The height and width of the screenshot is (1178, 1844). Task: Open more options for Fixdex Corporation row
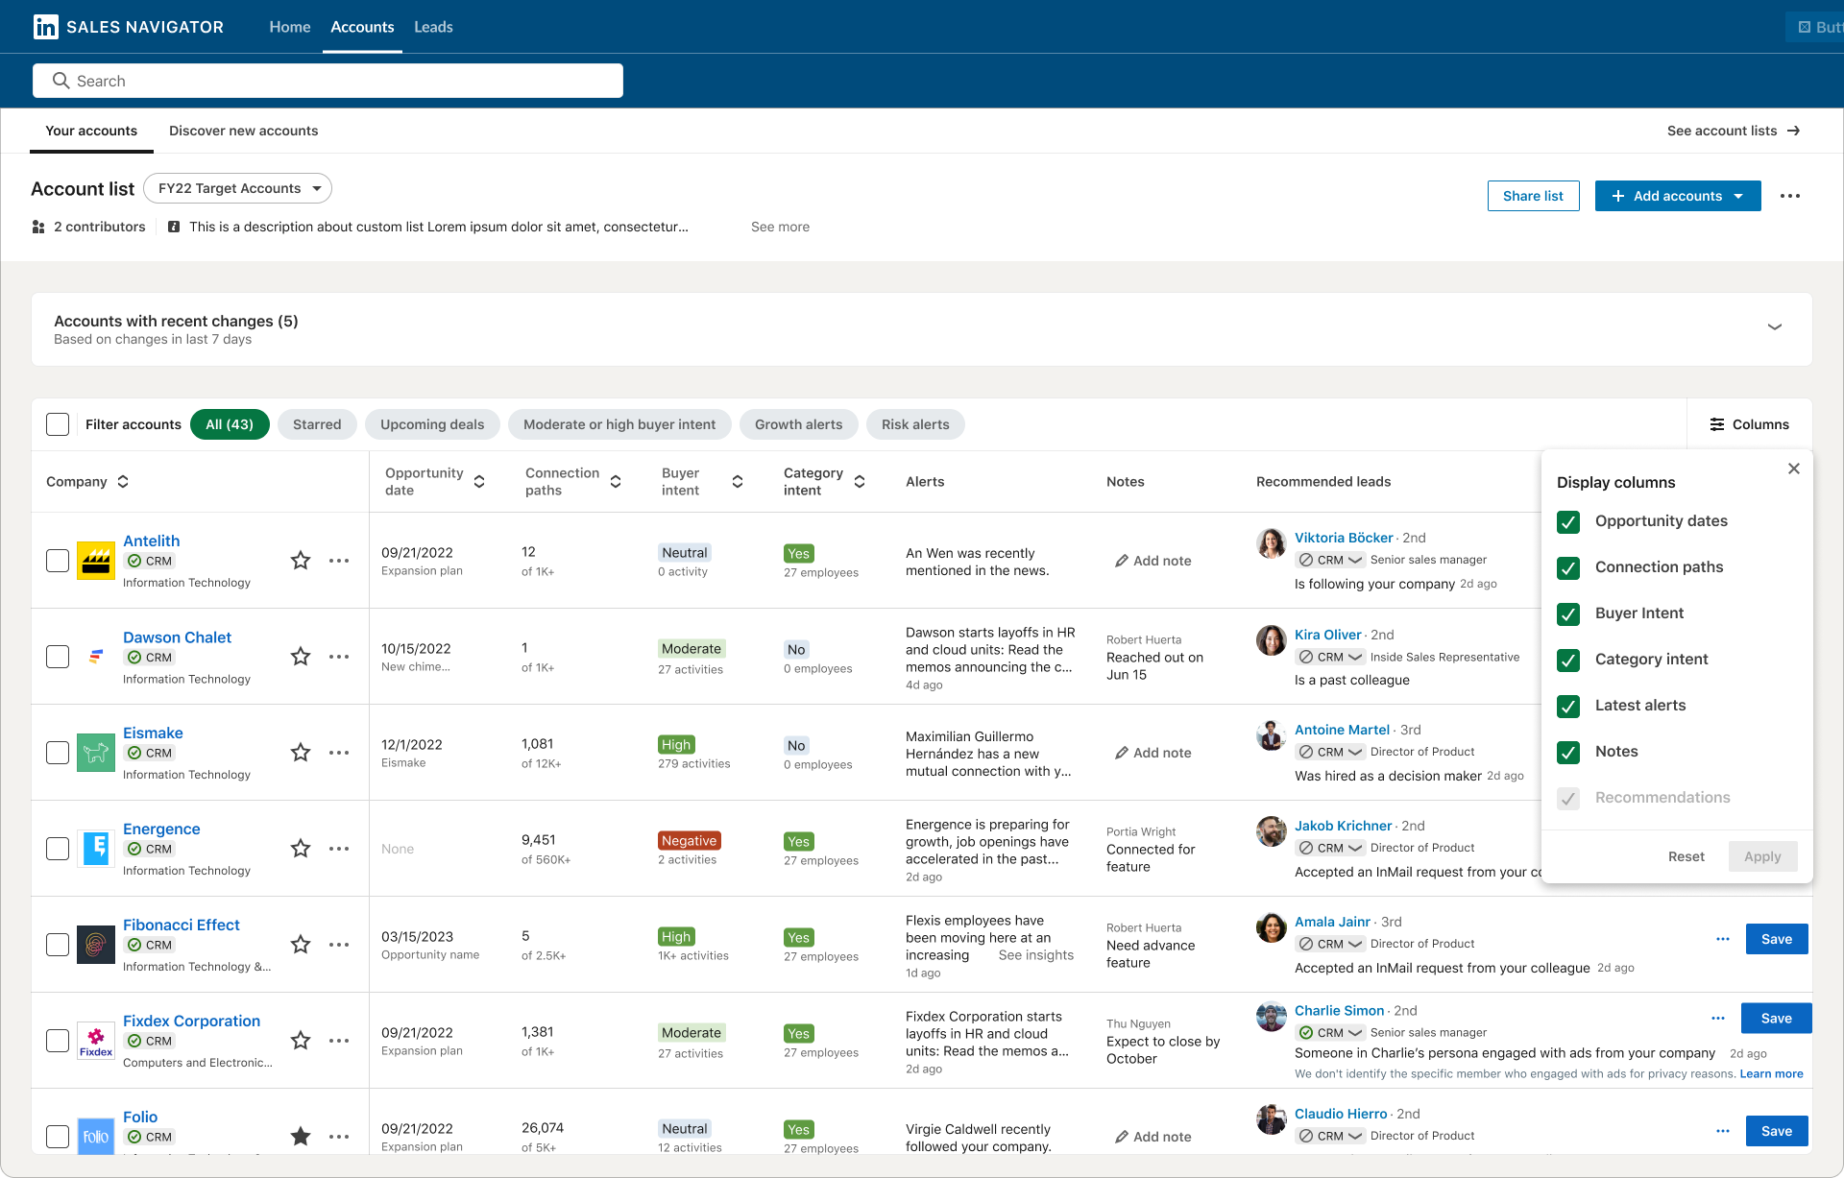(339, 1041)
